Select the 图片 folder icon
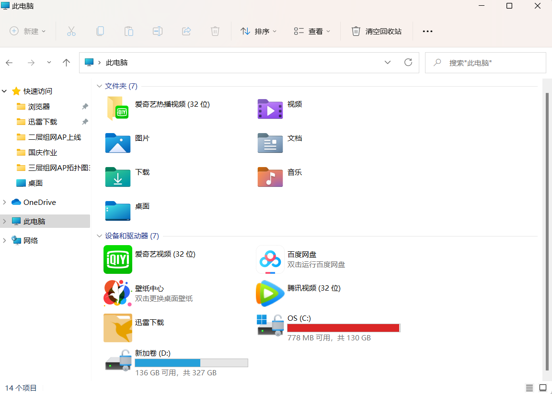The height and width of the screenshot is (394, 552). pos(117,143)
